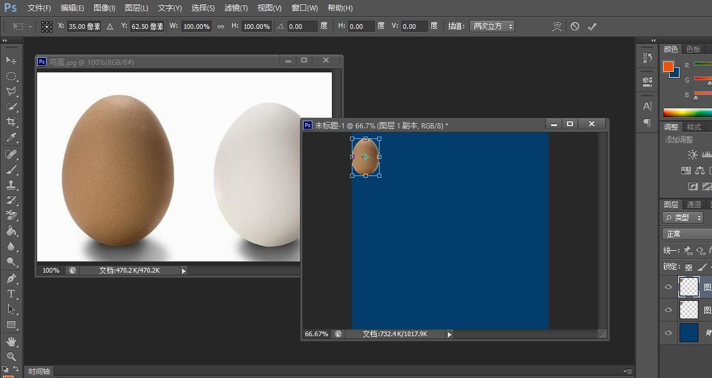Select the Horizontal Type tool
Screen dimensions: 712x378
click(11, 293)
